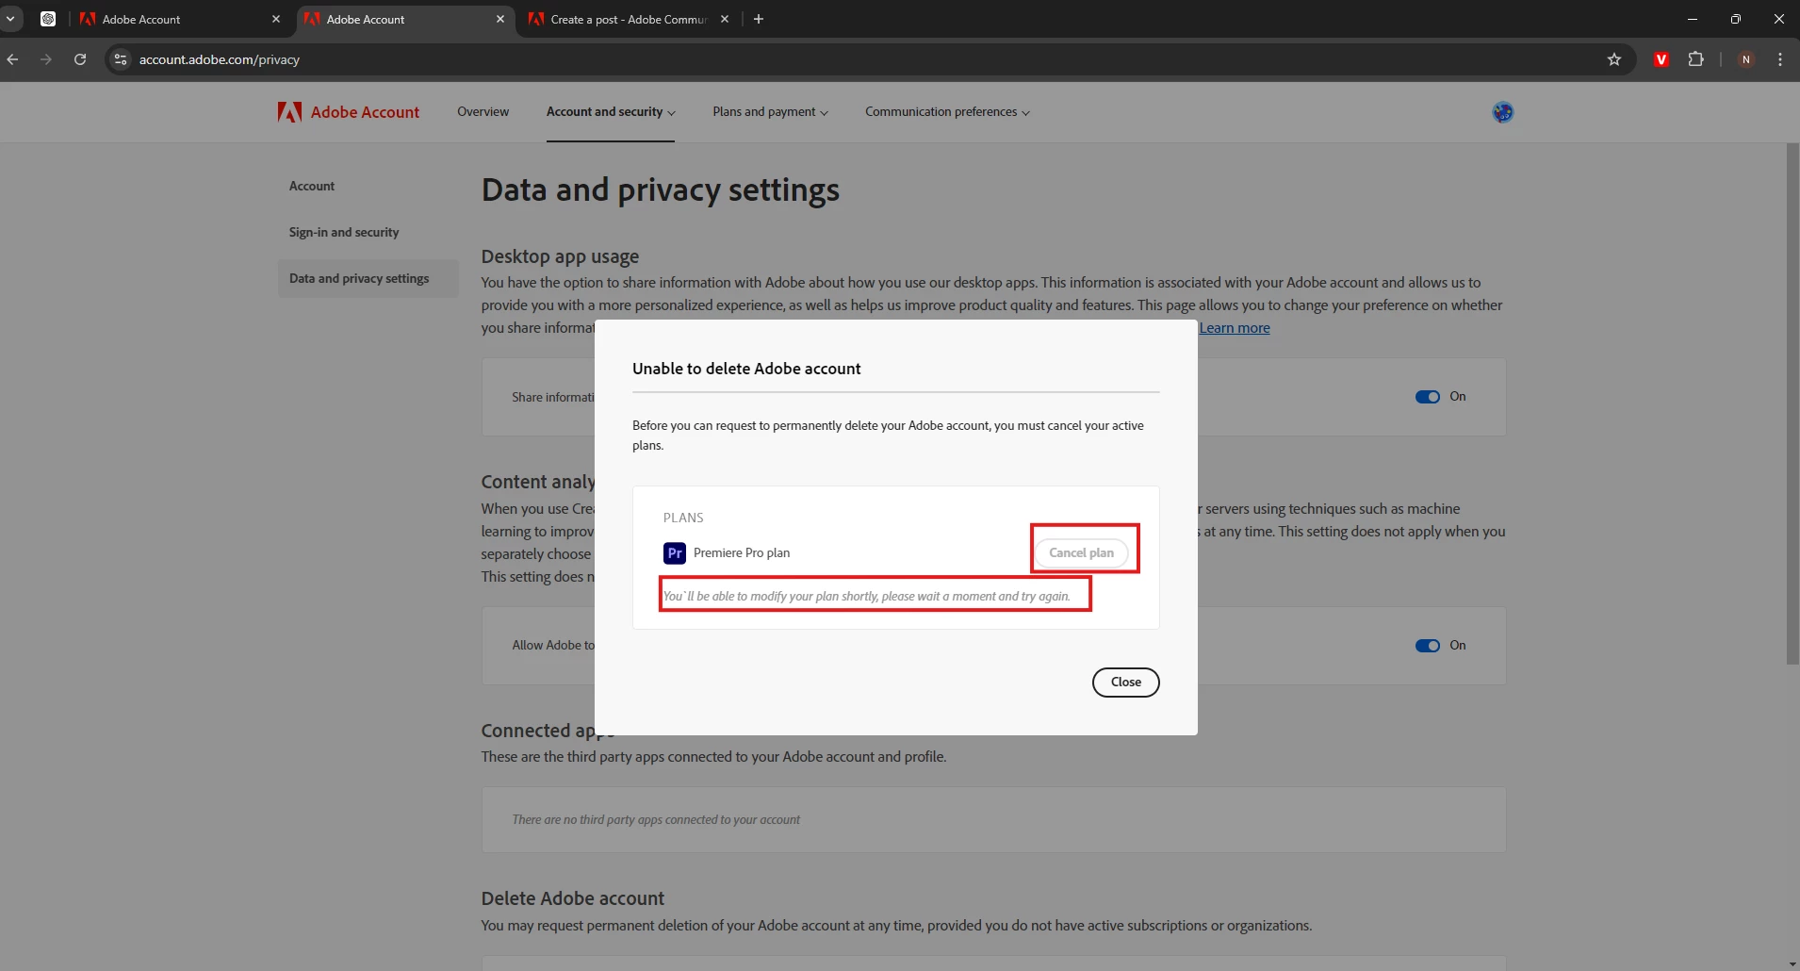Open a new browser tab
1800x971 pixels.
point(759,19)
